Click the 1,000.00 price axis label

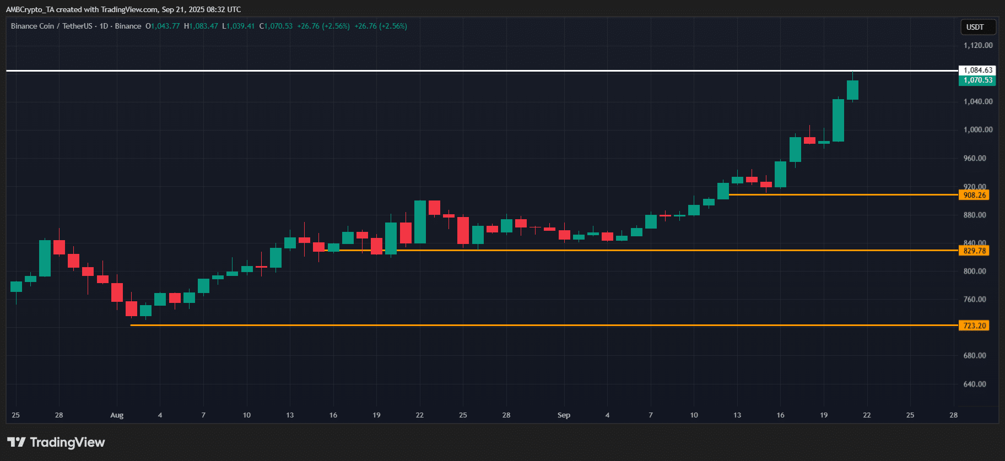[x=977, y=129]
